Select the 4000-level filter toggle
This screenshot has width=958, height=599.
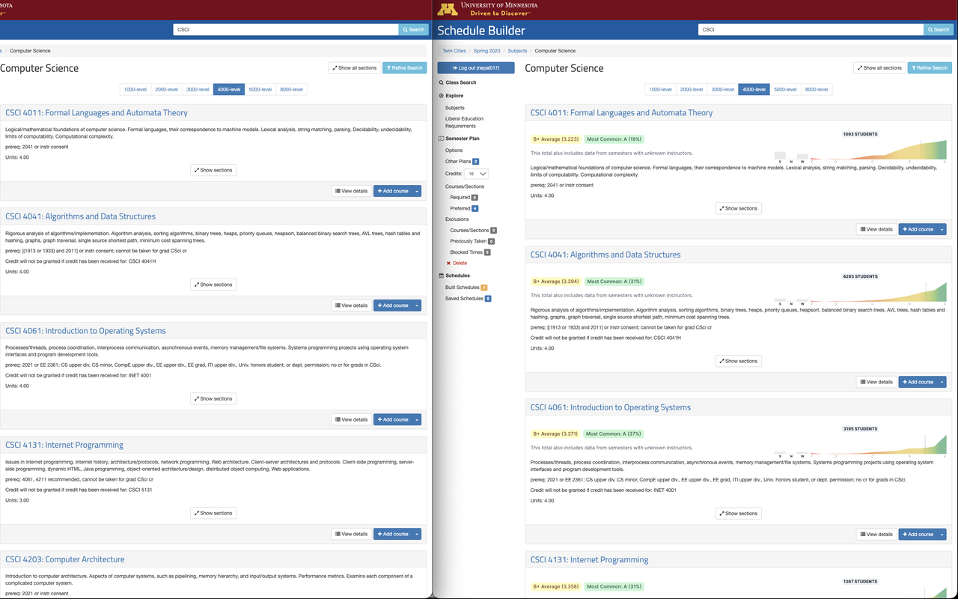point(754,89)
